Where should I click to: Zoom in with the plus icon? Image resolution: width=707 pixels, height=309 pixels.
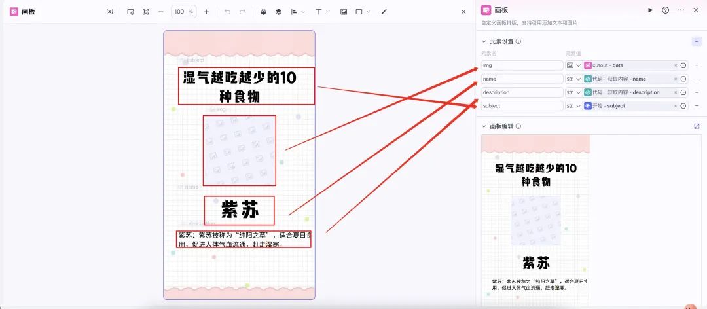tap(206, 12)
